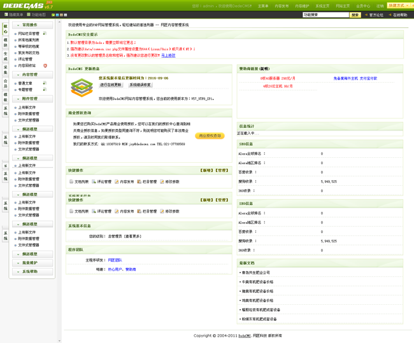Open the 赞助商 link in 鸣谢 row
This screenshot has width=414, height=343.
[x=131, y=269]
